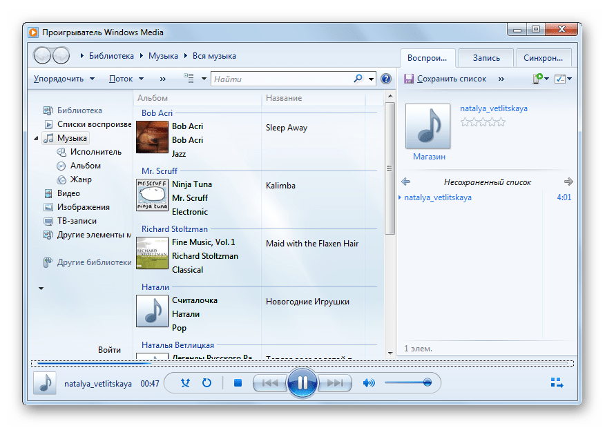
Task: Mute the sound with speaker icon
Action: point(369,383)
